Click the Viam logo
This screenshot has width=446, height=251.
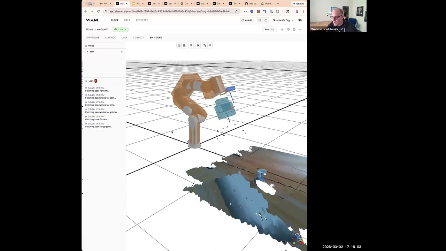click(92, 20)
